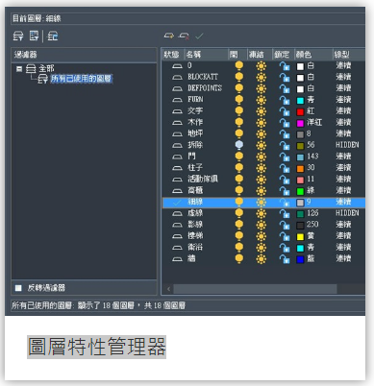This screenshot has width=374, height=386.
Task: Unlock icon for the 門 layer
Action: (284, 157)
